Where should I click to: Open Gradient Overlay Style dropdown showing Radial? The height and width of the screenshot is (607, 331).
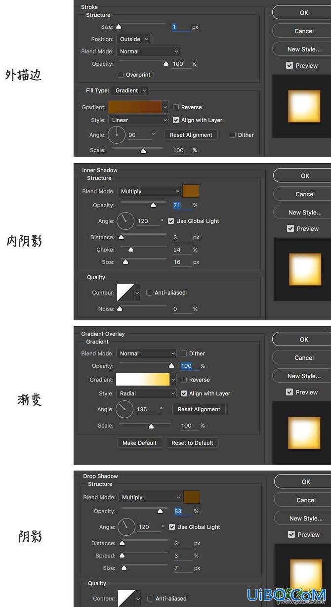point(146,393)
